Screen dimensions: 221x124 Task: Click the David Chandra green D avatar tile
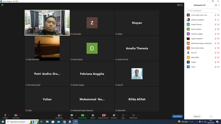[92, 48]
